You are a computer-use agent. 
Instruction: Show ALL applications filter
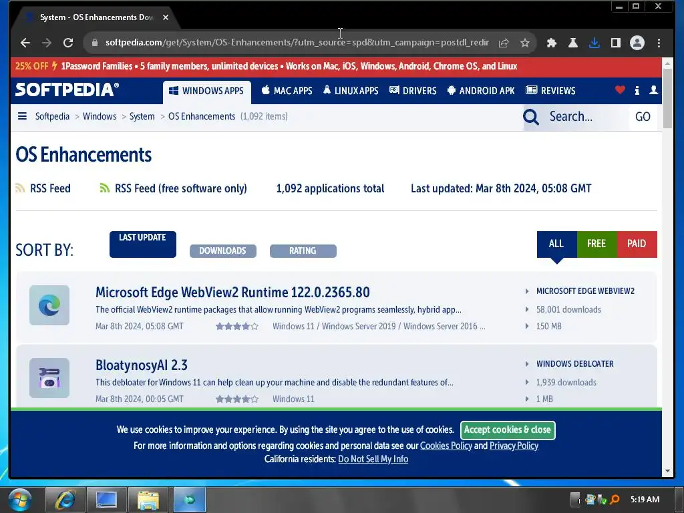[556, 244]
